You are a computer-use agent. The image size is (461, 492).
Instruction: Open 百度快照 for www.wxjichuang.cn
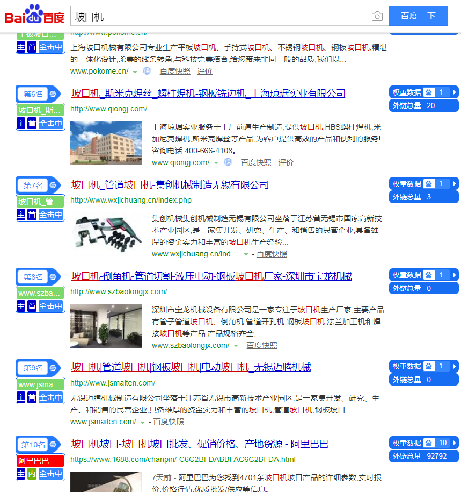point(272,254)
